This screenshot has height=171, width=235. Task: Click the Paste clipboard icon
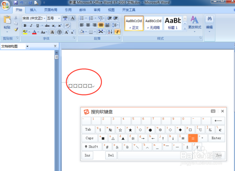[7, 20]
